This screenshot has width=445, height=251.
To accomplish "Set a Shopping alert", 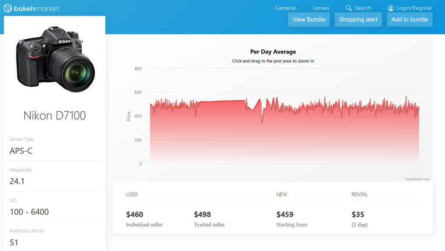I will click(x=358, y=20).
